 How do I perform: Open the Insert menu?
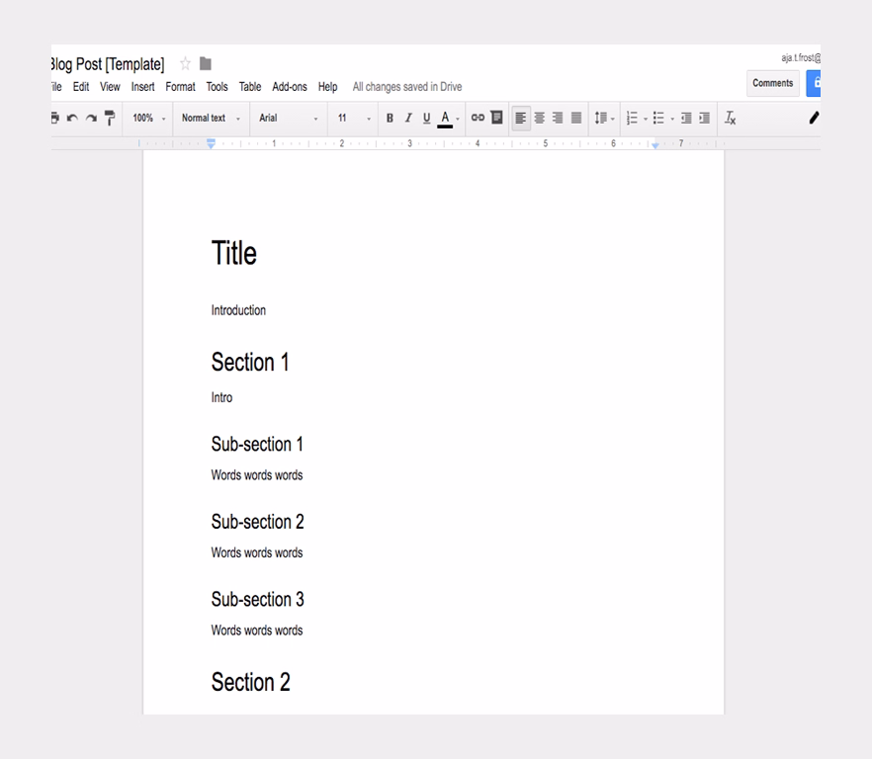point(143,87)
